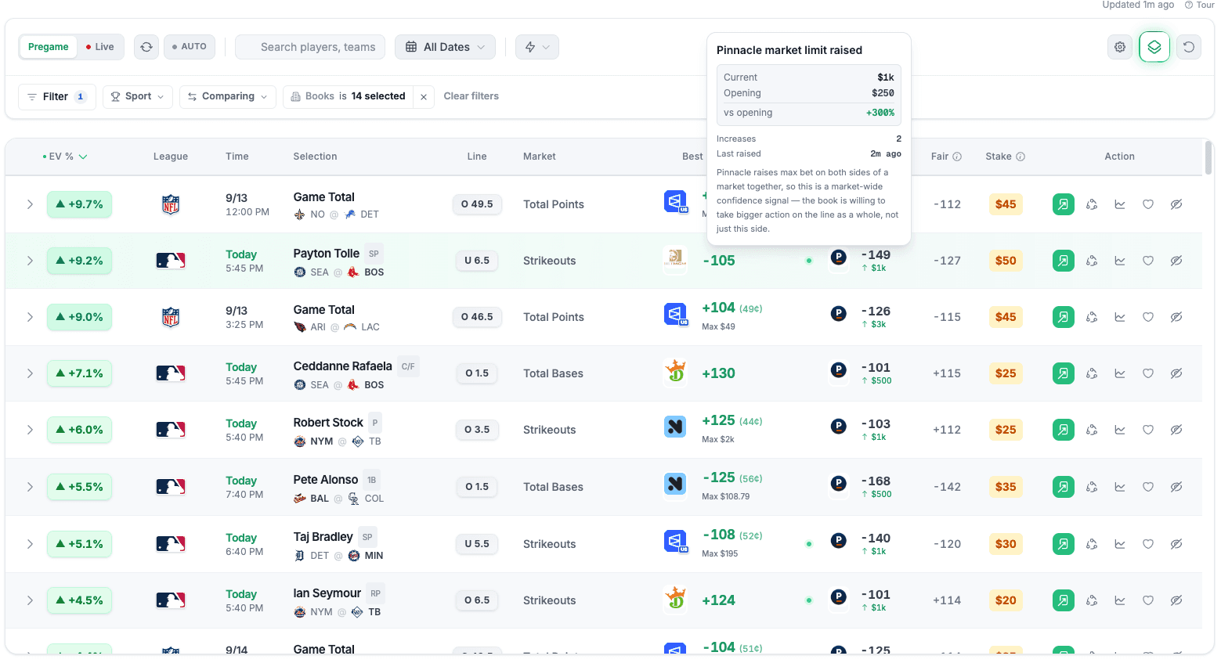The width and height of the screenshot is (1221, 663).
Task: Select the Pregame tab
Action: point(49,47)
